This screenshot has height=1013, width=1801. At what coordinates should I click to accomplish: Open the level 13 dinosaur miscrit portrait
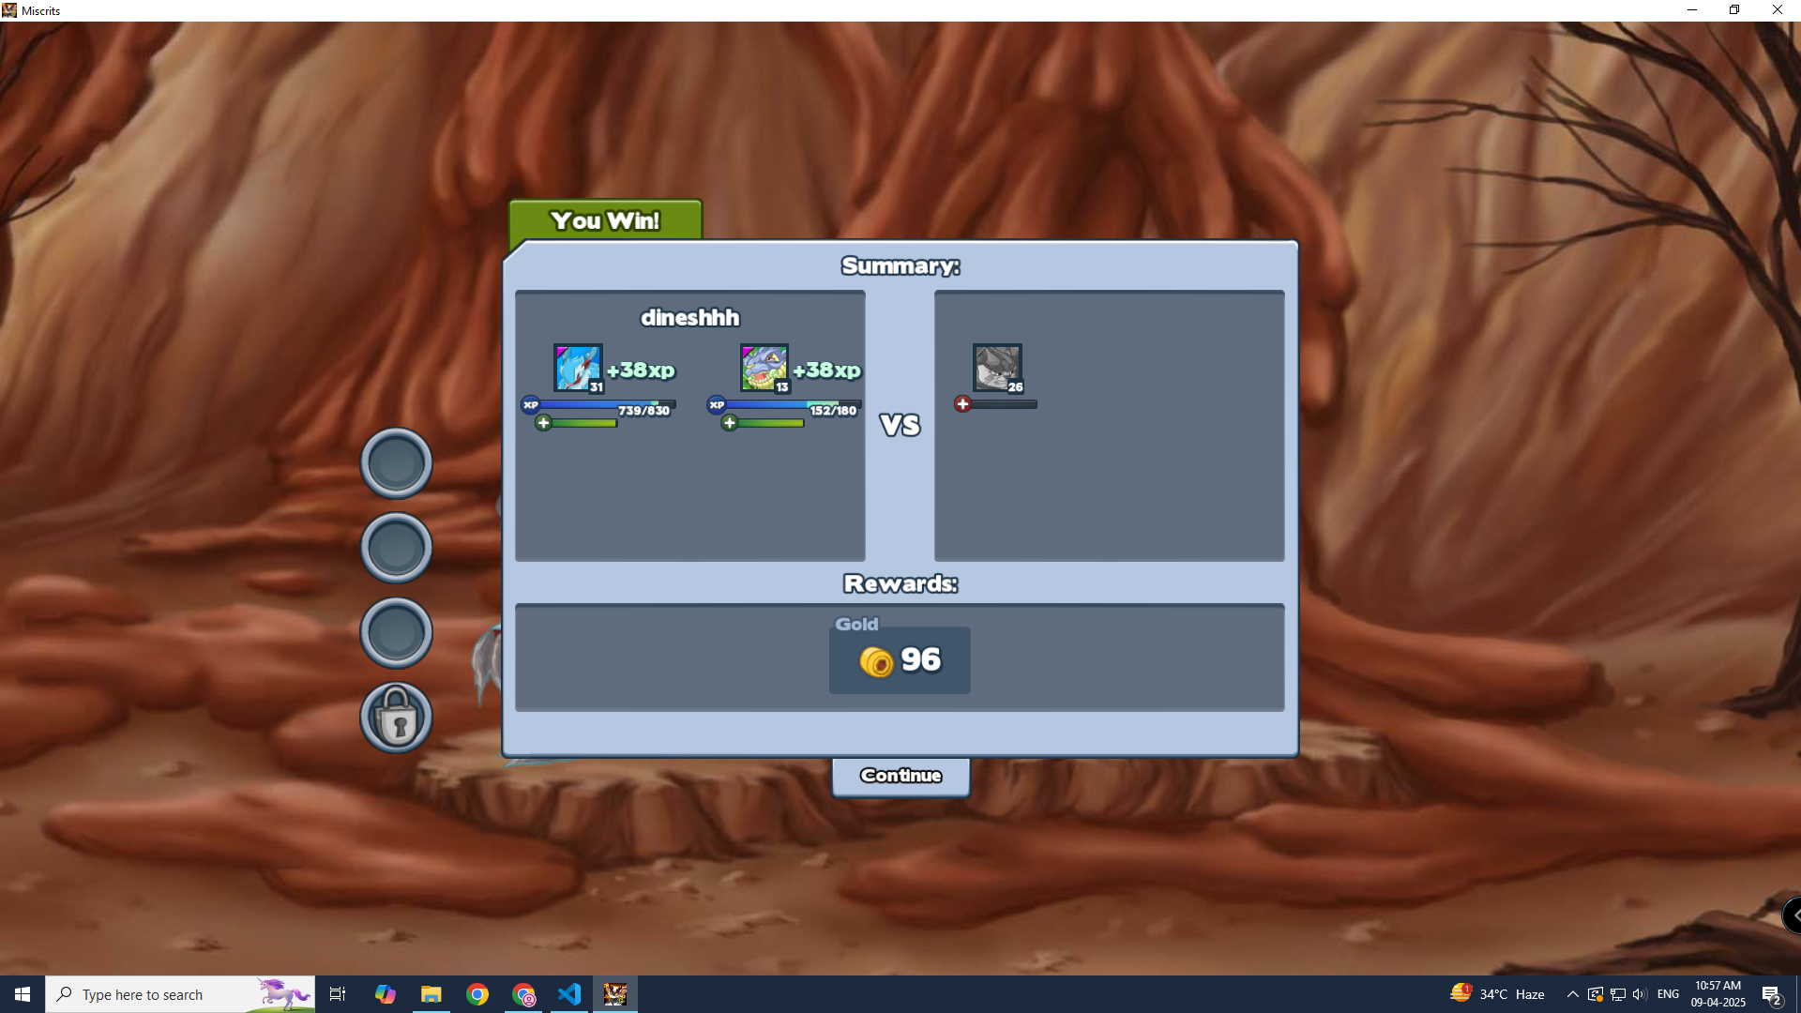click(x=763, y=368)
